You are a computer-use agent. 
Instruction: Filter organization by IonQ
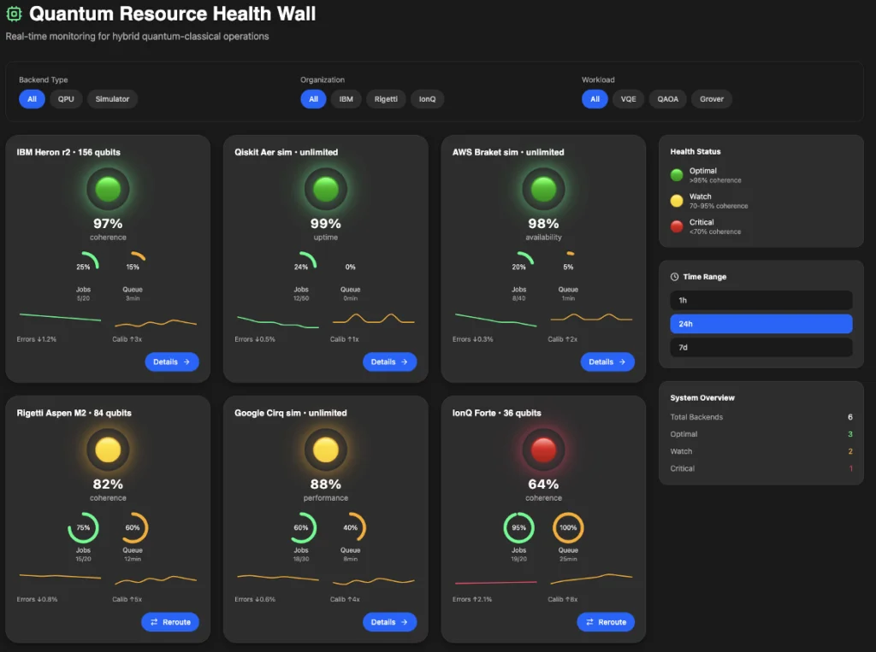point(427,99)
